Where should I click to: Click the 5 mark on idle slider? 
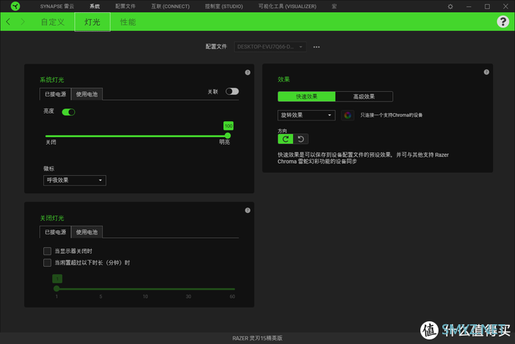[101, 297]
